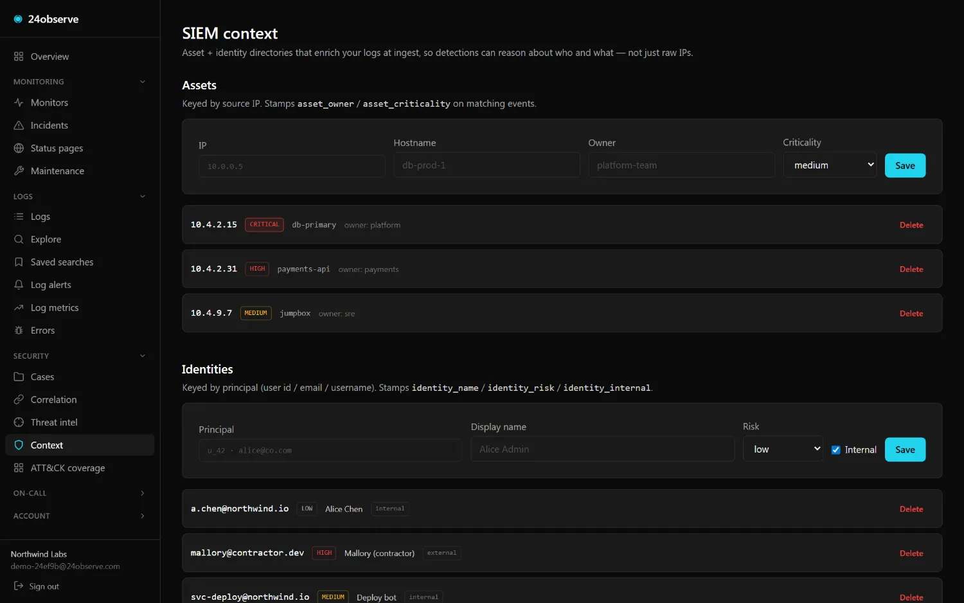This screenshot has width=964, height=603.
Task: Delete the 10.4.2.31 payments-api asset
Action: point(911,269)
